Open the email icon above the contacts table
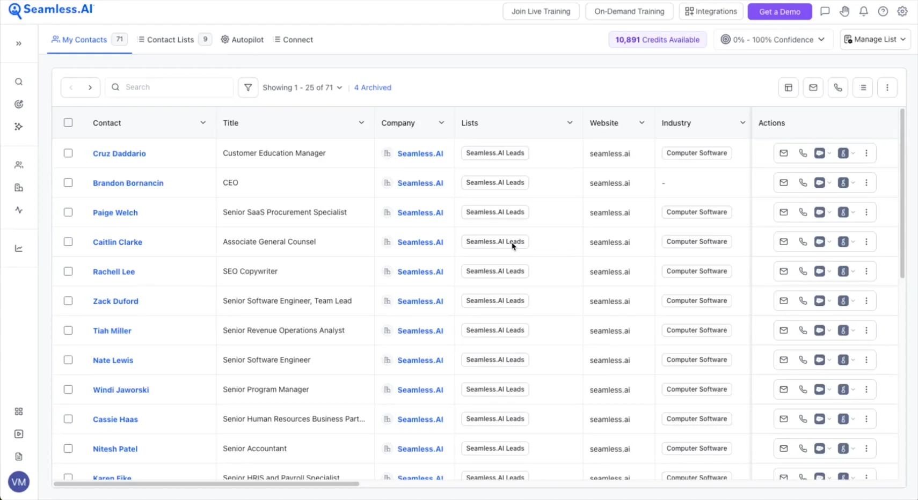The width and height of the screenshot is (918, 500). tap(813, 87)
